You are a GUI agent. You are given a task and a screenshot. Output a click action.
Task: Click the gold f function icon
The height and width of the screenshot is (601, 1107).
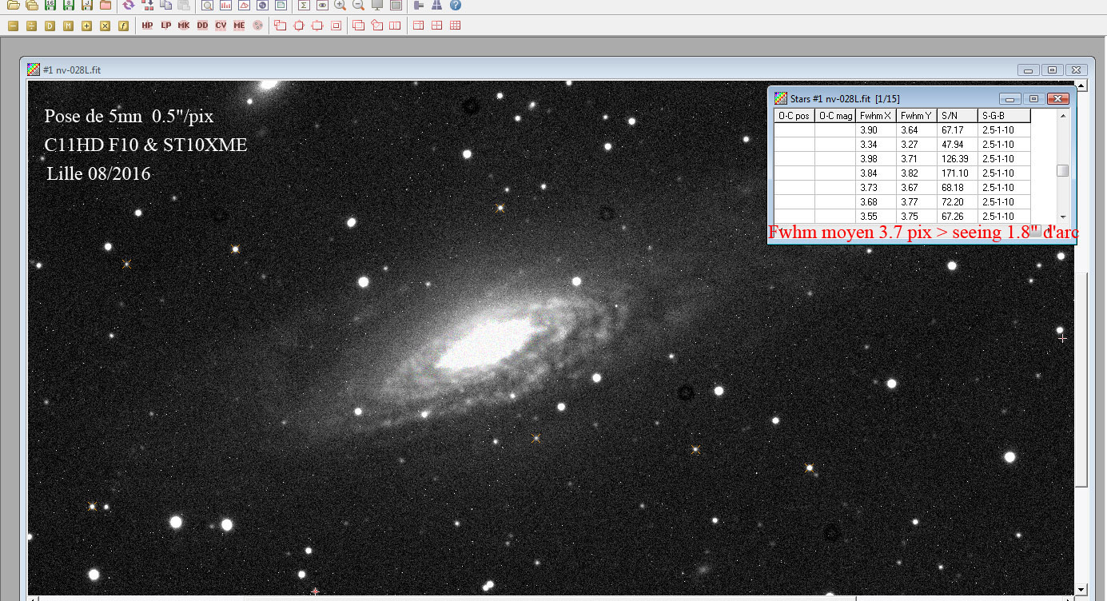point(123,26)
